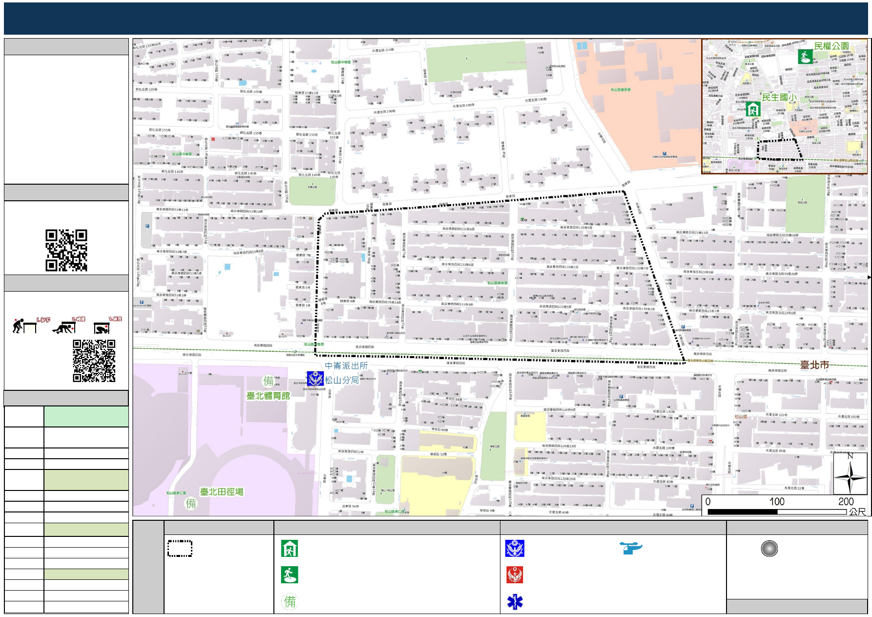The image size is (872, 617).
Task: Click the gray circle symbol in the legend
Action: click(769, 549)
